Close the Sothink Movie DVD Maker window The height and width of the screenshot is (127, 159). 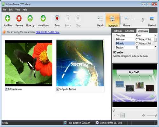pyautogui.click(x=155, y=4)
